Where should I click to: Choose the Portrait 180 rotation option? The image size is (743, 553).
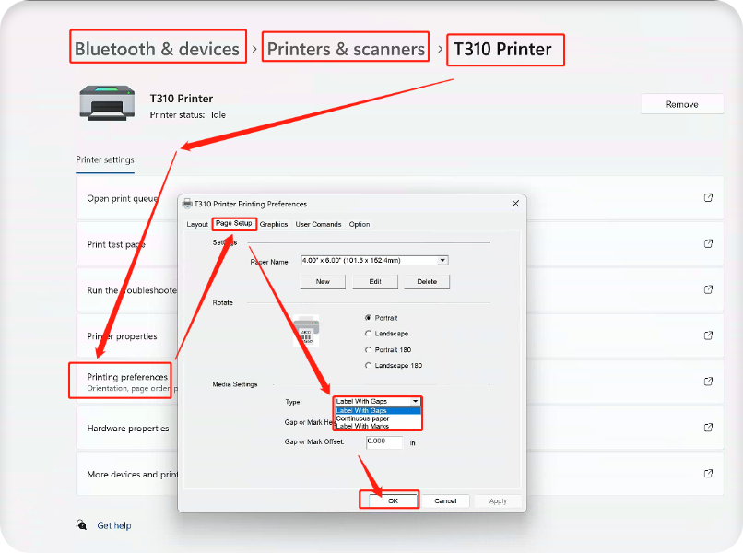pyautogui.click(x=368, y=349)
